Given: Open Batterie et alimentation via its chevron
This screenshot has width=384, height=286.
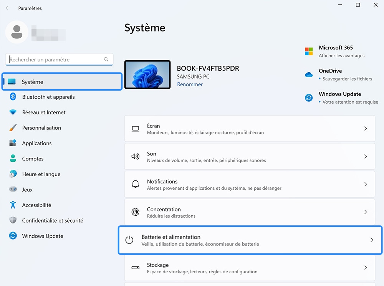Looking at the screenshot, I should click(372, 240).
